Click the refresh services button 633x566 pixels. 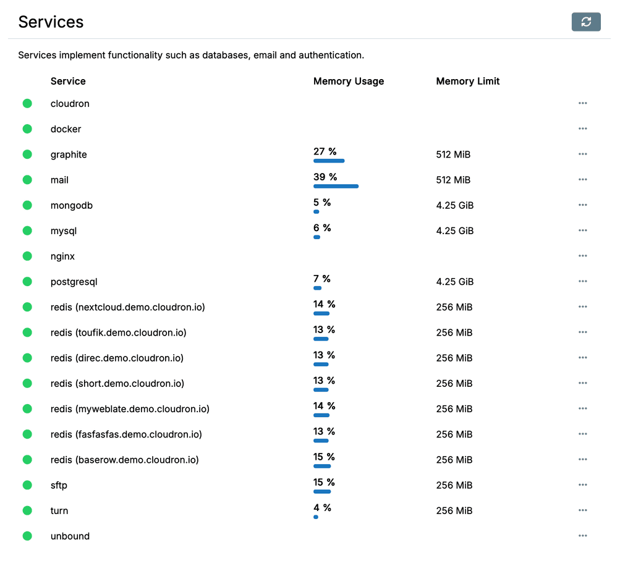click(x=585, y=22)
